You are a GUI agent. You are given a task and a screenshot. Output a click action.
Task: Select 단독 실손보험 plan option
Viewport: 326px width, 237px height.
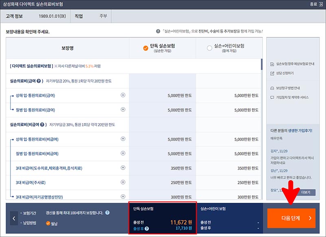coord(145,48)
